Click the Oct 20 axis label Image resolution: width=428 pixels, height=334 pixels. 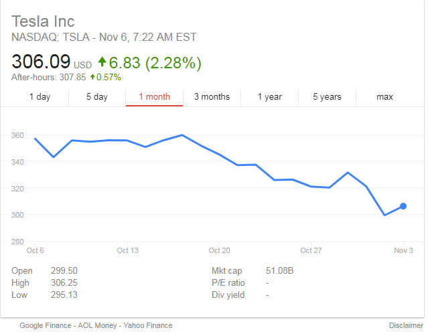tap(219, 250)
